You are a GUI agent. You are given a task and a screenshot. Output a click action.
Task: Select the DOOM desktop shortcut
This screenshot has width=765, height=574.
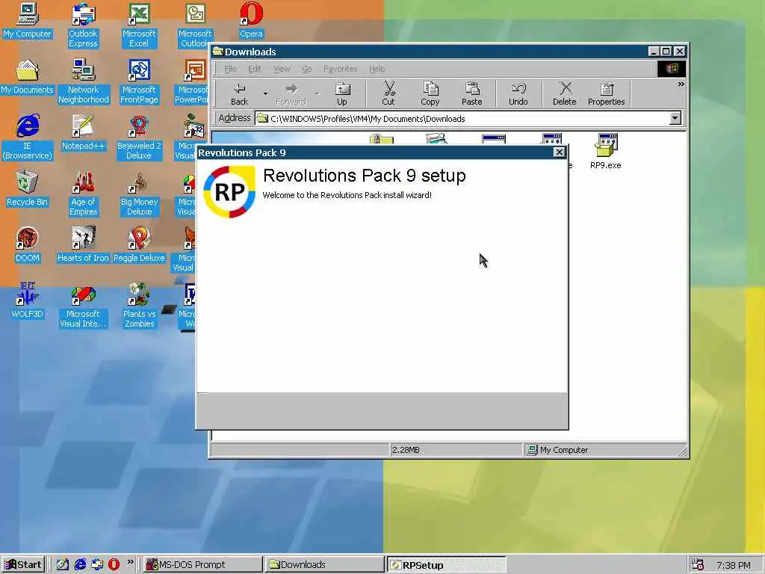tap(28, 245)
